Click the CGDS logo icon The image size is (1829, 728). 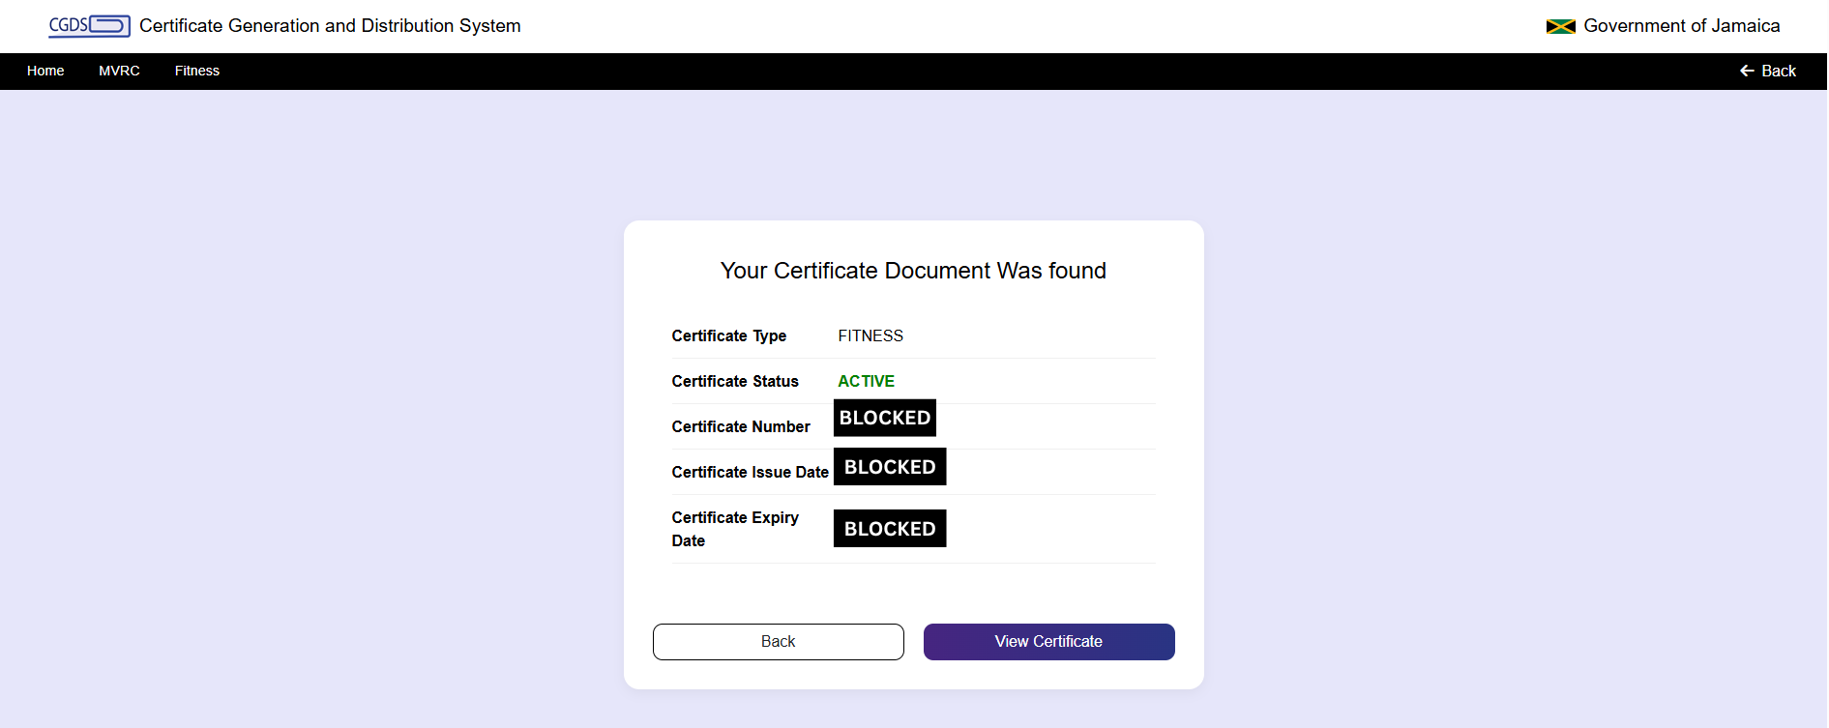pyautogui.click(x=89, y=26)
